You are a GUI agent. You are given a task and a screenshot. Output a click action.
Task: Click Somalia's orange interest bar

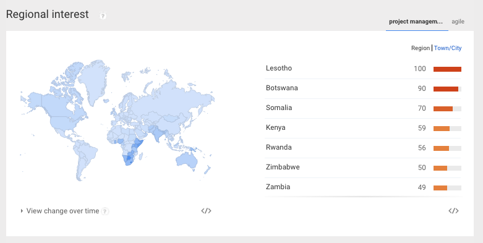pos(443,109)
